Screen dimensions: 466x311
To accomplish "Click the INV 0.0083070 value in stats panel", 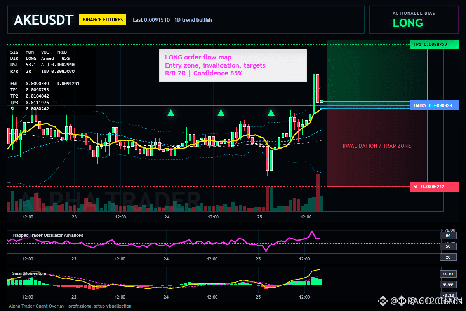I will point(58,71).
